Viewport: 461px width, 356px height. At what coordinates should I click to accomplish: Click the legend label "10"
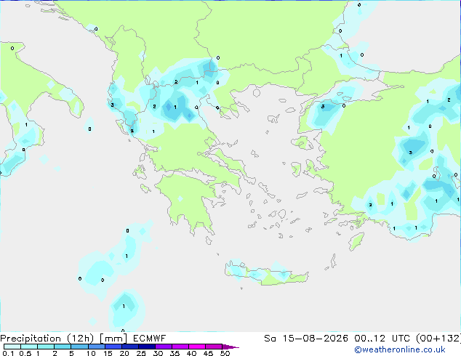point(91,353)
